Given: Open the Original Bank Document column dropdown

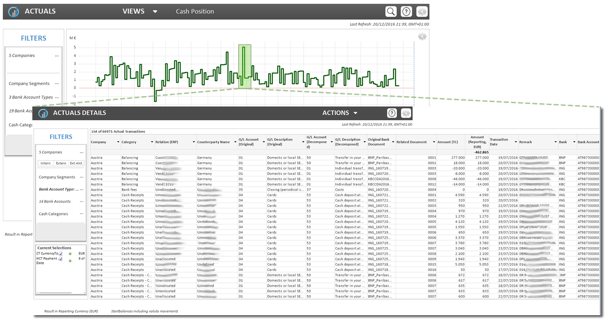Looking at the screenshot, I should (x=394, y=142).
